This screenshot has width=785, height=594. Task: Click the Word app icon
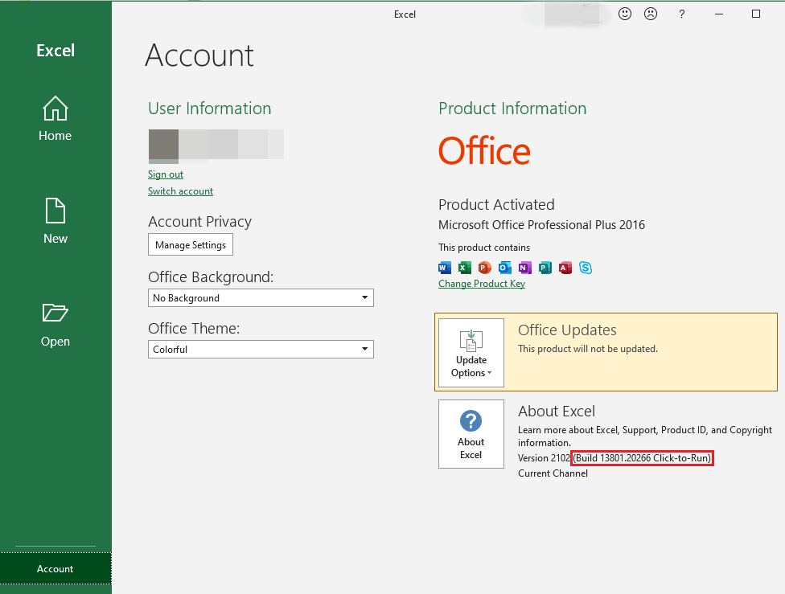coord(445,268)
